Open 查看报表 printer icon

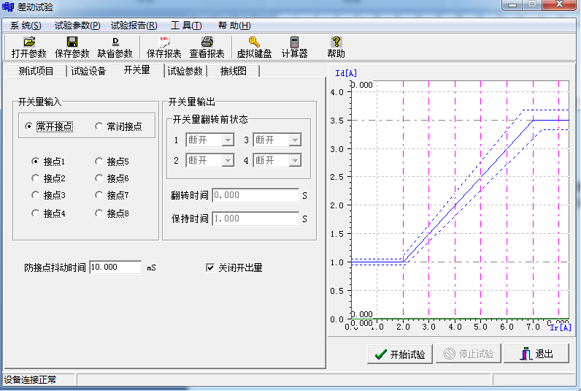(207, 42)
